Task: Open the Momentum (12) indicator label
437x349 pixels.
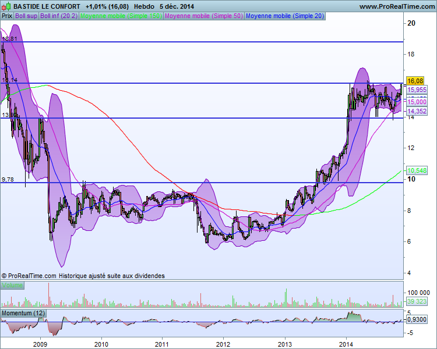Action: click(x=23, y=313)
